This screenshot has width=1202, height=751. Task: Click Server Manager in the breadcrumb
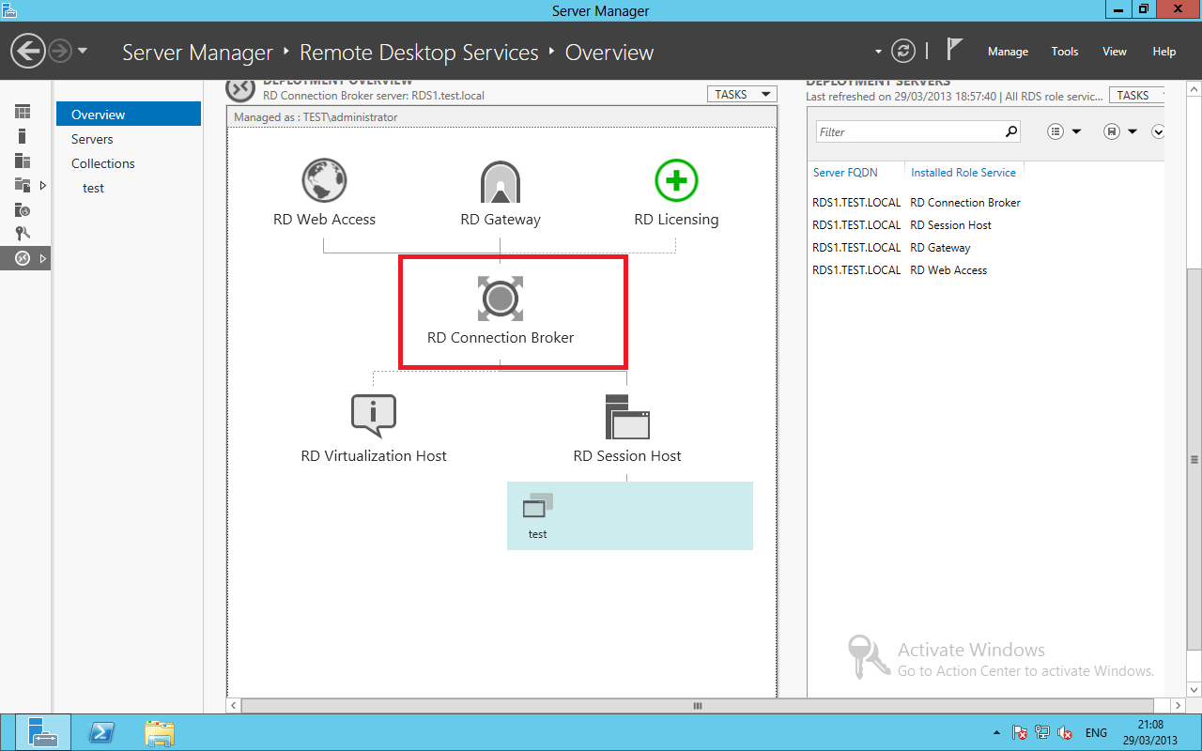coord(197,52)
